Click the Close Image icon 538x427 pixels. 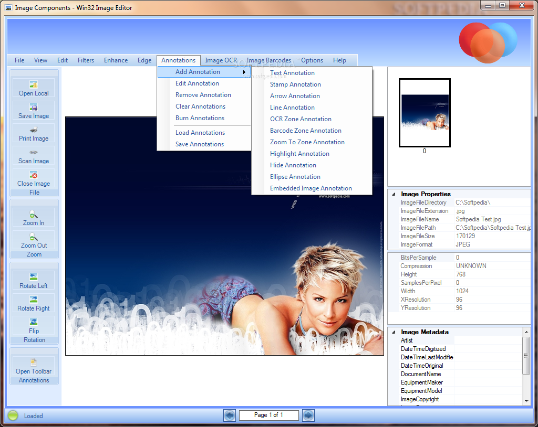point(34,175)
